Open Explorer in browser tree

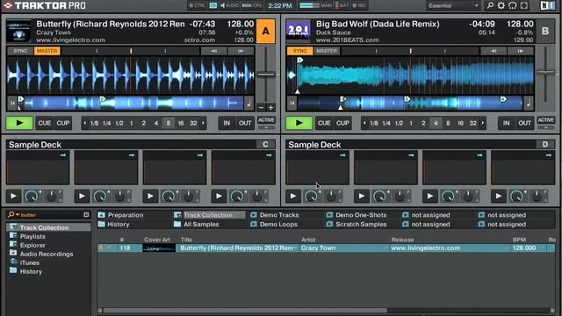click(32, 246)
